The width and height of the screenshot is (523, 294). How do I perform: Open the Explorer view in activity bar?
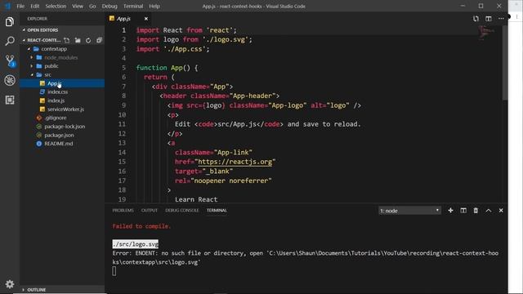click(10, 22)
